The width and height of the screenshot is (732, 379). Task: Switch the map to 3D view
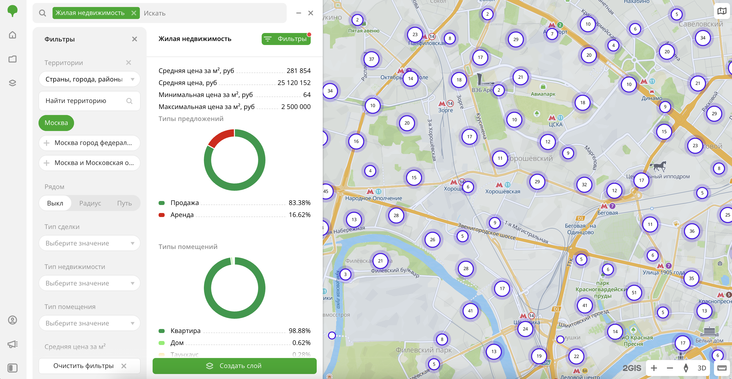701,368
